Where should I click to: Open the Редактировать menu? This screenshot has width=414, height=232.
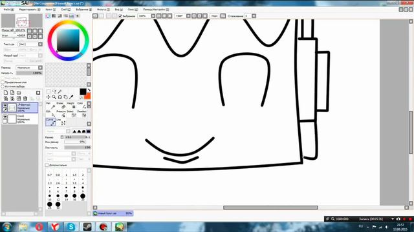click(30, 10)
